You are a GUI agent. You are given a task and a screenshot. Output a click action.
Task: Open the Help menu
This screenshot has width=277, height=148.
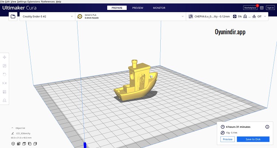pyautogui.click(x=58, y=1)
